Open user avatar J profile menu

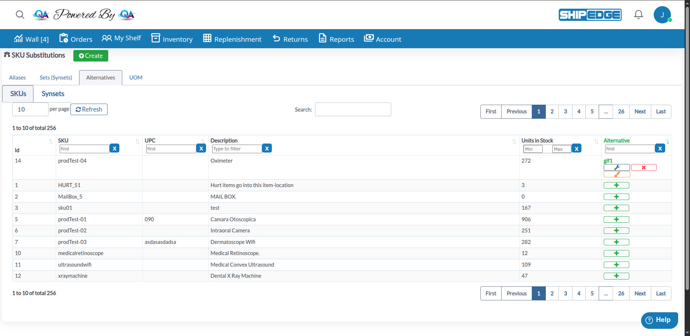click(662, 15)
